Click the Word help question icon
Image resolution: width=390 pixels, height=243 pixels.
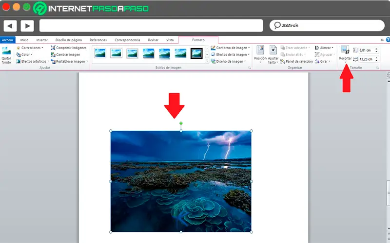tap(388, 40)
